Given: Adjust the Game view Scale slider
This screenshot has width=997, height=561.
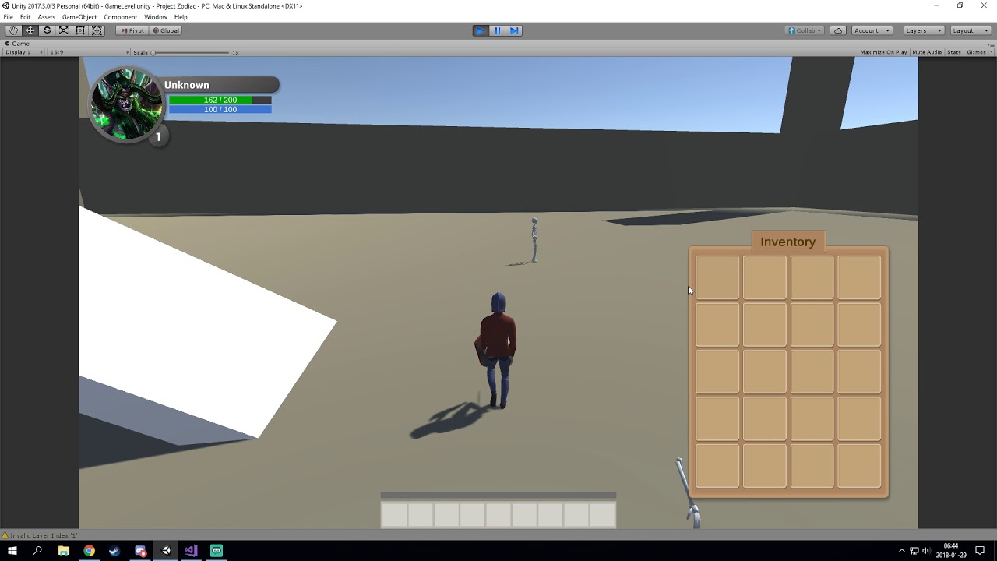Looking at the screenshot, I should pyautogui.click(x=191, y=52).
